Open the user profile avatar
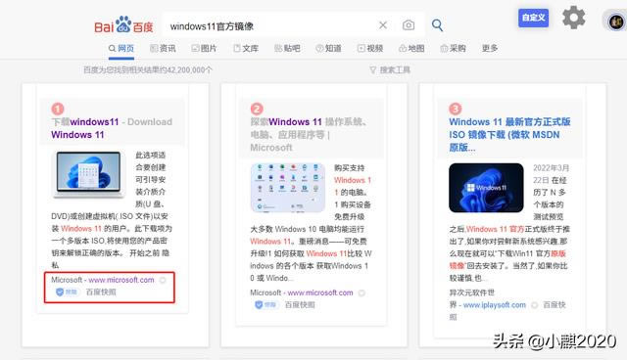 click(x=616, y=22)
